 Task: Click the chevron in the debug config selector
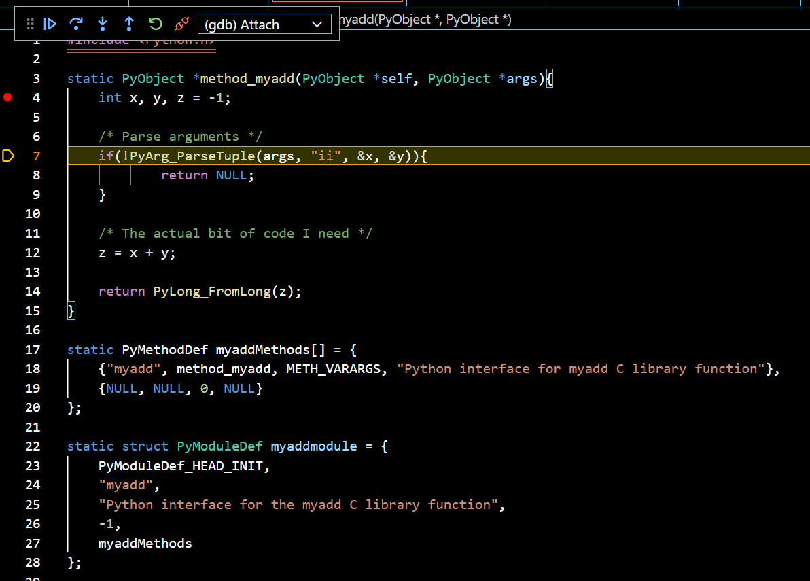(x=317, y=24)
